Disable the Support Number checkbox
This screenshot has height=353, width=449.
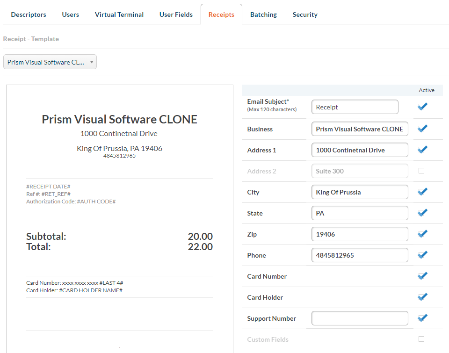422,318
